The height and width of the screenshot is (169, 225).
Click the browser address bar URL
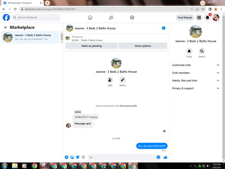click(x=50, y=9)
